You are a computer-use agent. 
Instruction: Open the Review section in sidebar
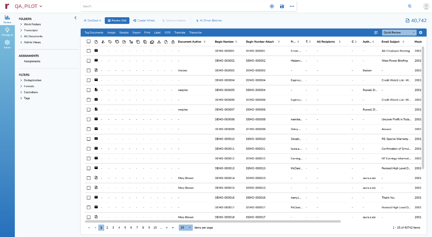(7, 19)
